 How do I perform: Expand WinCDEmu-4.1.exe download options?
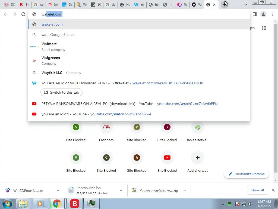(x=58, y=190)
